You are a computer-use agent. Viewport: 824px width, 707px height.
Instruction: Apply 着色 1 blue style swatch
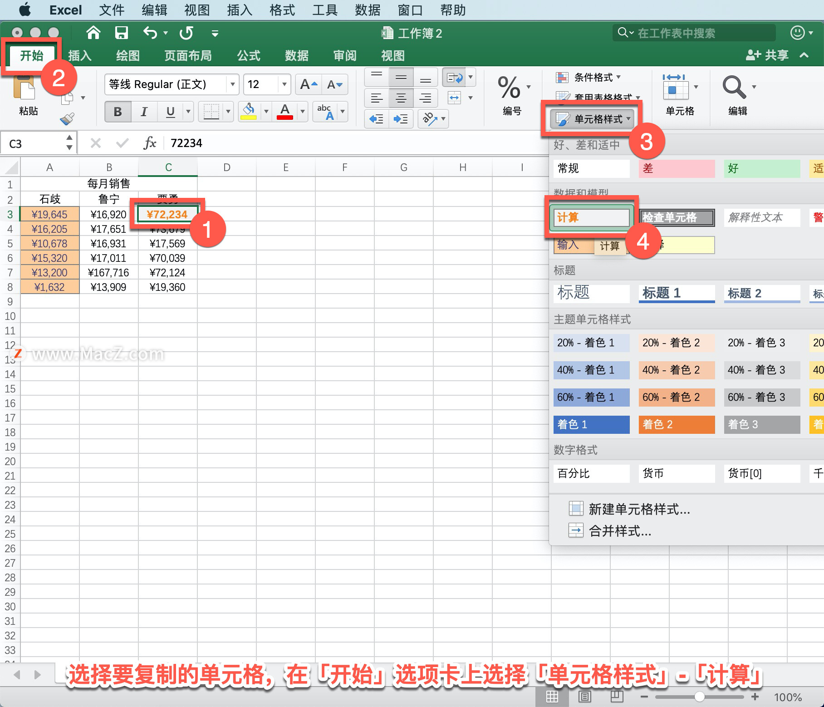coord(592,424)
